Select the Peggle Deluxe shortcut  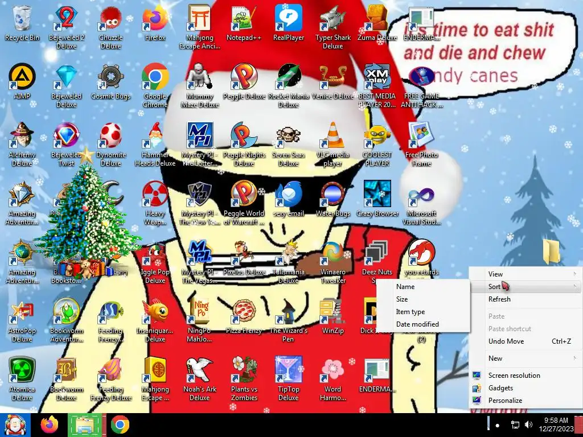click(244, 82)
